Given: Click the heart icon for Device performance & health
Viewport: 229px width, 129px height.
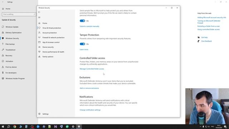Looking at the screenshot, I should [39, 52].
